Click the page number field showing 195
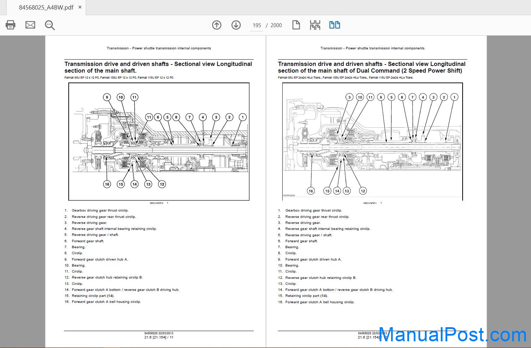This screenshot has width=531, height=348. click(x=257, y=25)
